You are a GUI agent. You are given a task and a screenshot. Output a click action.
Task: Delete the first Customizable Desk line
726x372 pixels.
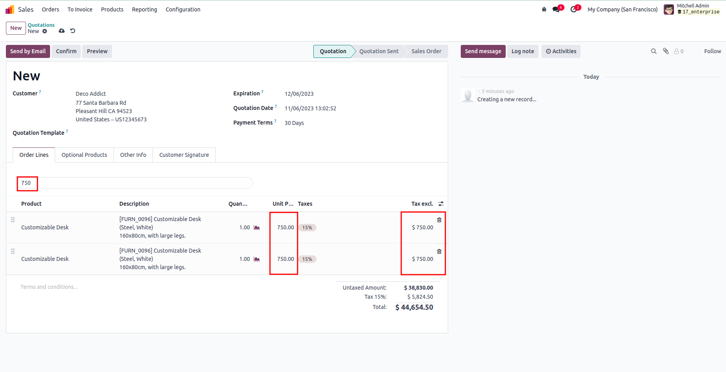[x=439, y=220]
